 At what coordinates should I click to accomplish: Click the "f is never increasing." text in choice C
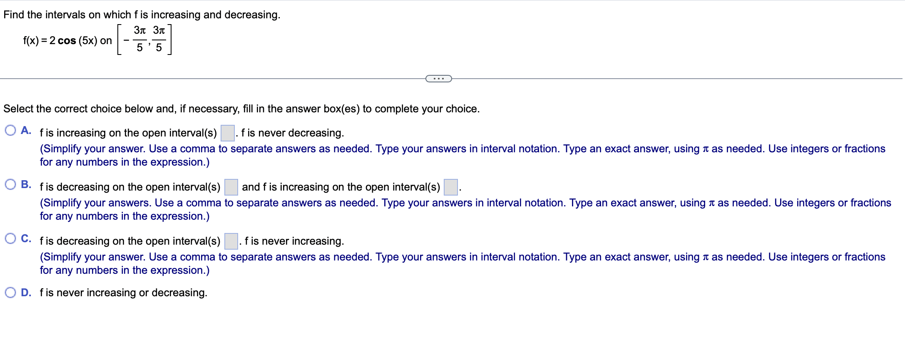294,241
